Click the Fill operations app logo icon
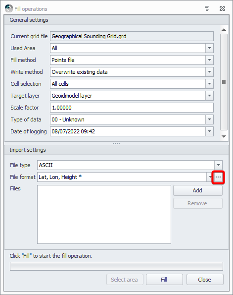This screenshot has width=233, height=295. pyautogui.click(x=9, y=8)
